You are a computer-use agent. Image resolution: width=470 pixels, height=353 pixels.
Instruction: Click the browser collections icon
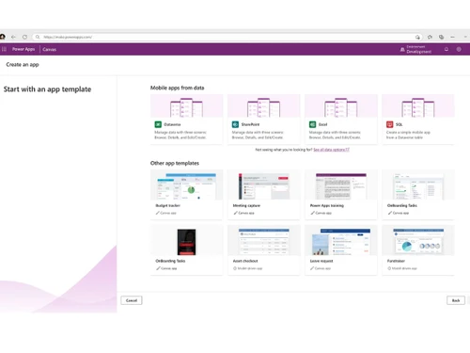pos(441,37)
